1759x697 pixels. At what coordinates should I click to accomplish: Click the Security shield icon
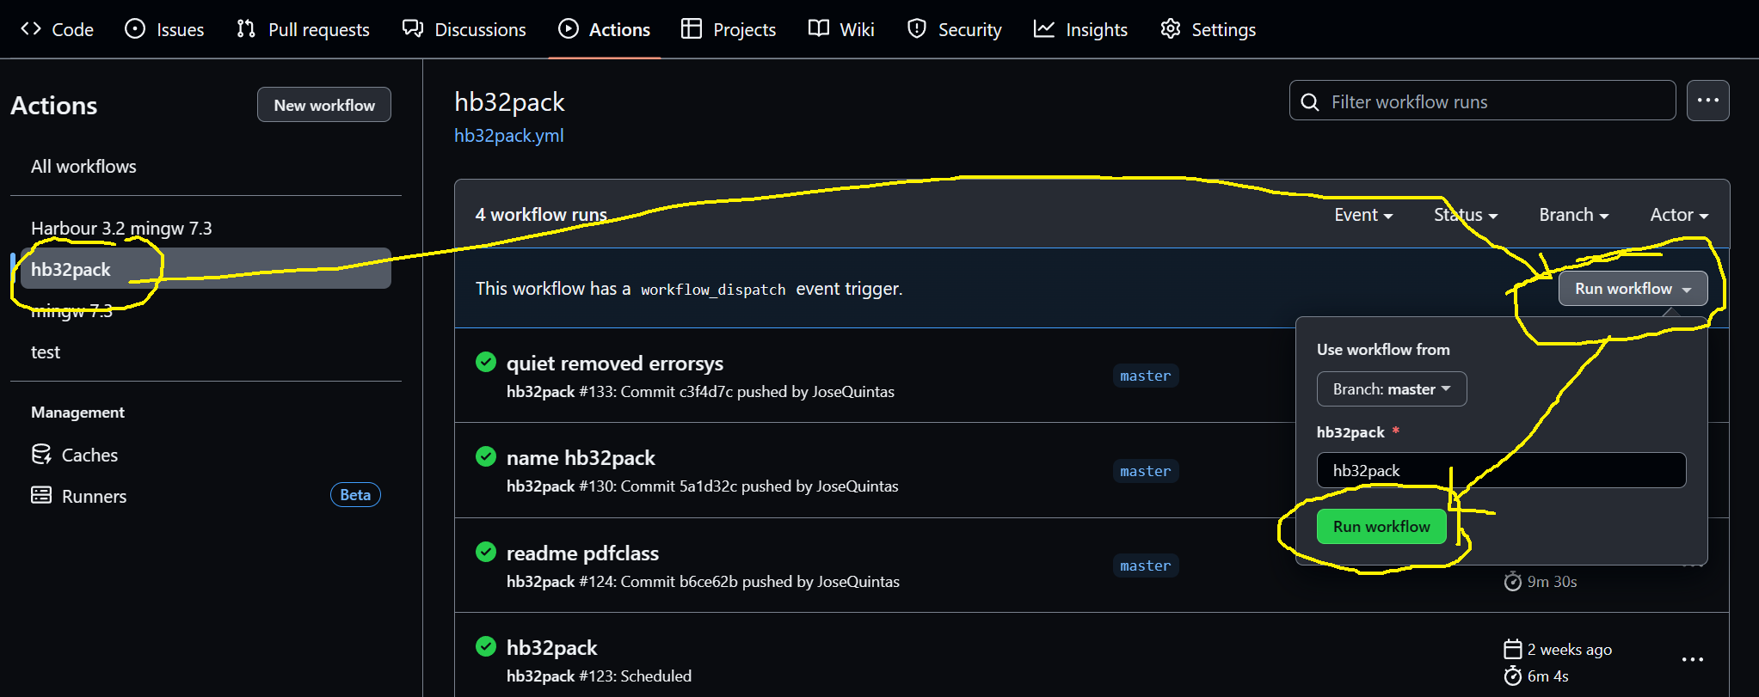click(917, 29)
